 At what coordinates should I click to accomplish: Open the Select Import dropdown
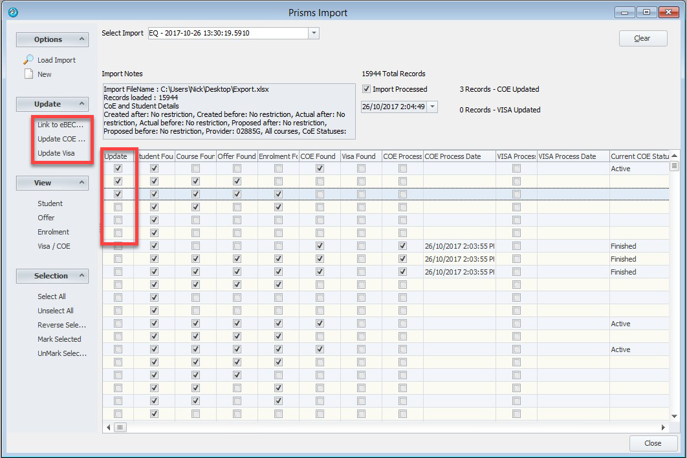pyautogui.click(x=313, y=33)
